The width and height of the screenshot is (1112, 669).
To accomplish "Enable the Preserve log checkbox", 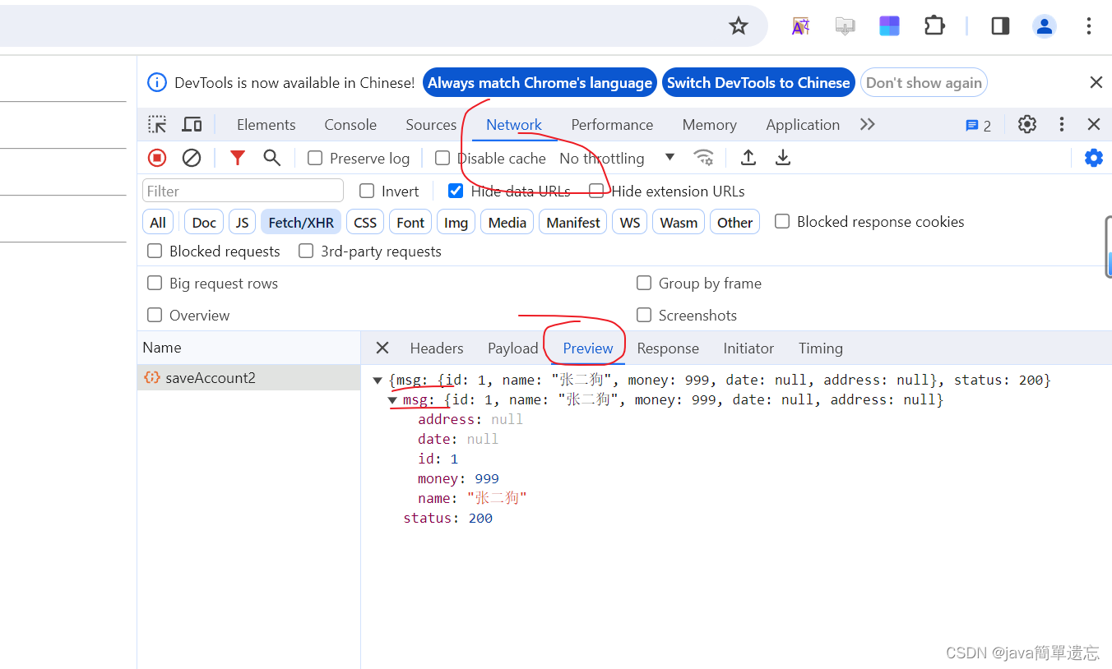I will coord(313,157).
